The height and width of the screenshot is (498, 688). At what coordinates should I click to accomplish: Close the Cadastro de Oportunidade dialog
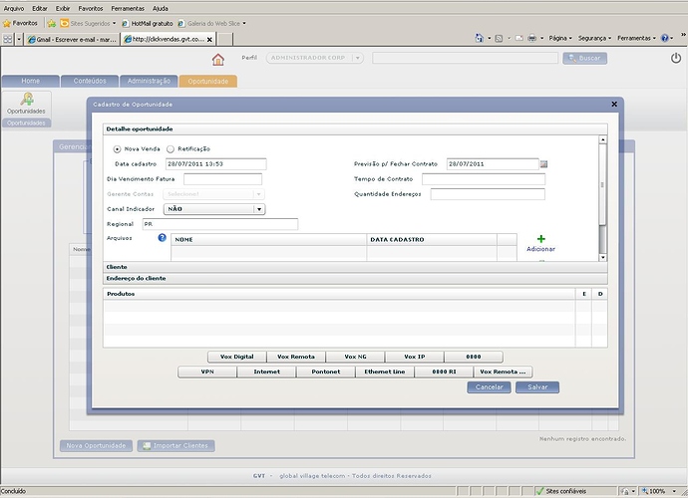point(614,104)
